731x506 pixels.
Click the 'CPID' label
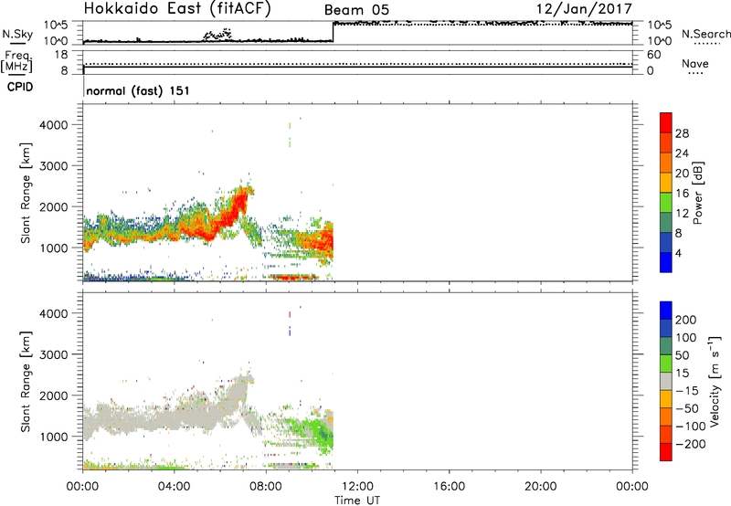(20, 87)
